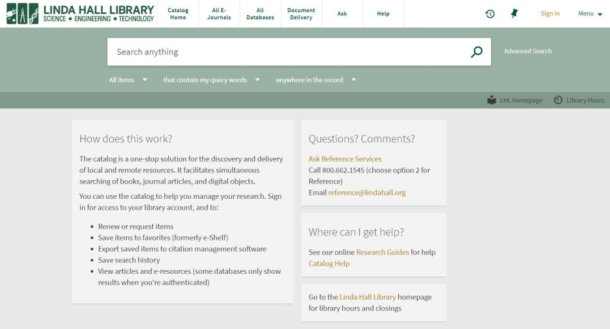Click the Sign in link
This screenshot has height=329, width=610.
[550, 13]
